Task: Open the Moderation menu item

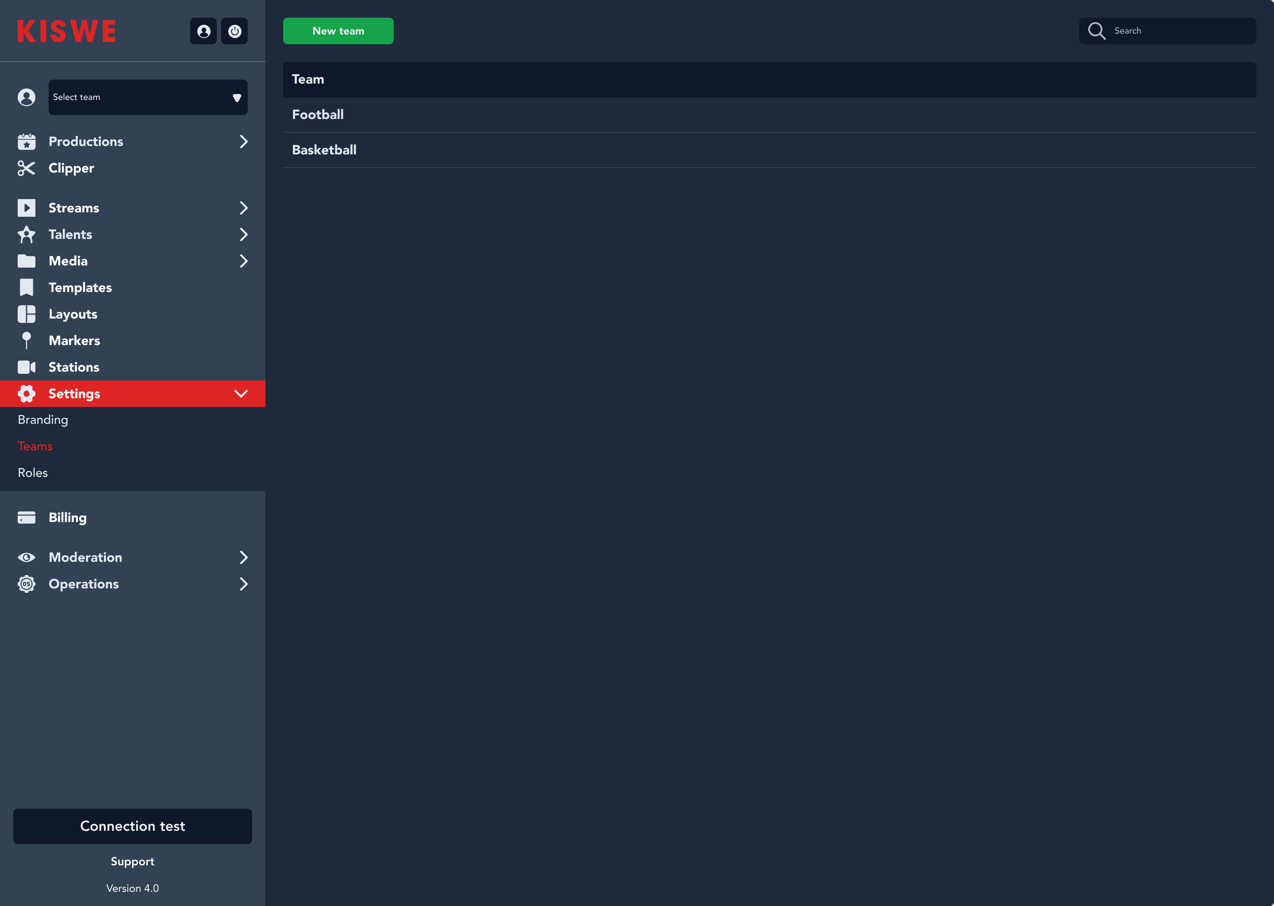Action: click(x=85, y=557)
